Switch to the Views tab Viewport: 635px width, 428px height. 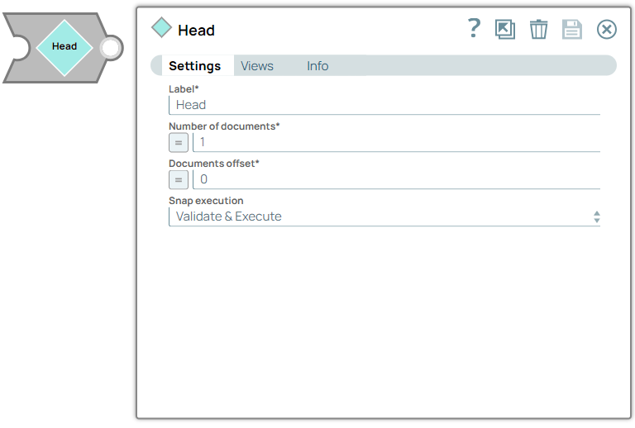coord(257,66)
